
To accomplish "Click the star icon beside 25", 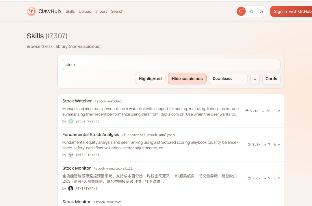I will point(263,111).
